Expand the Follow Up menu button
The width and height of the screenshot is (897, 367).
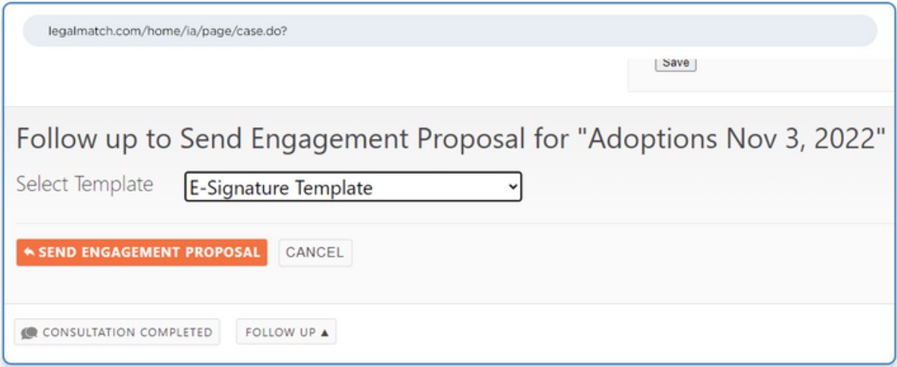[286, 332]
